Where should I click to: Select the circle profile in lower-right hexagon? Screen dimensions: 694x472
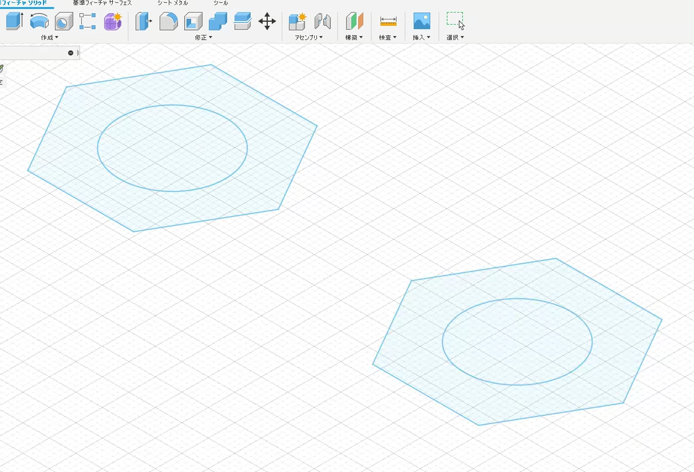(517, 342)
